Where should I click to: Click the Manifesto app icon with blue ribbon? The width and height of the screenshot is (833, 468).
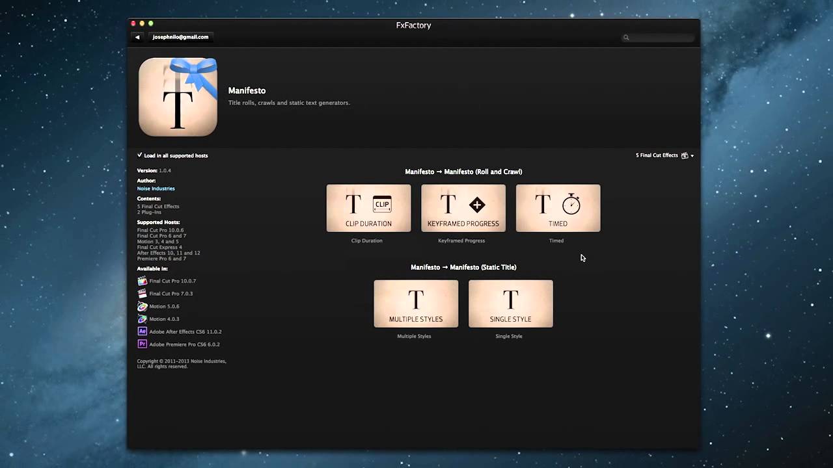coord(178,97)
